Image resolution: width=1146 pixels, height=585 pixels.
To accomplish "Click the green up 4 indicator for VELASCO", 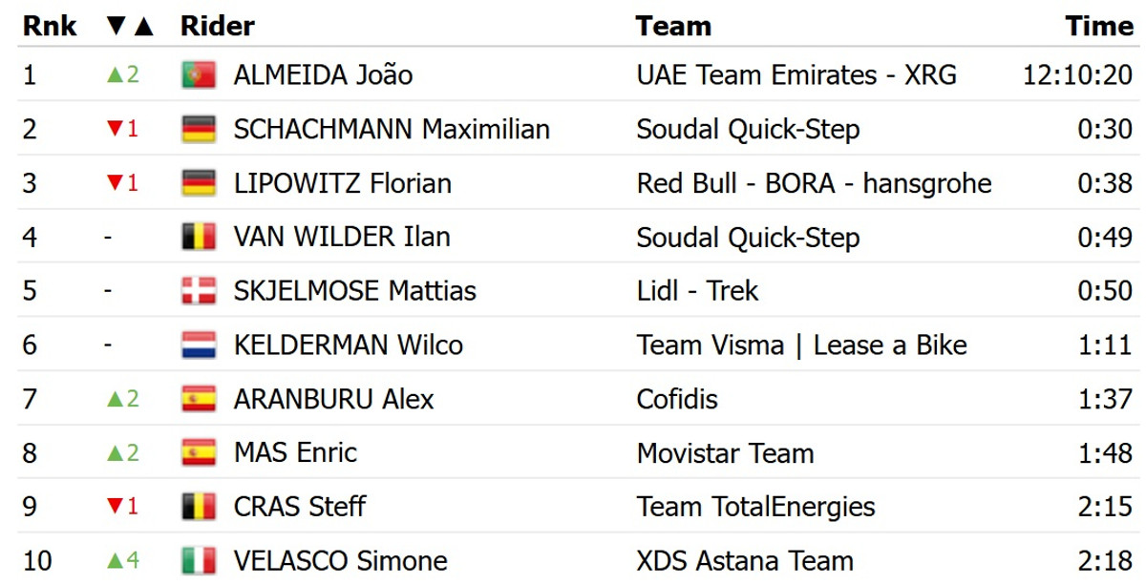I will tap(122, 561).
